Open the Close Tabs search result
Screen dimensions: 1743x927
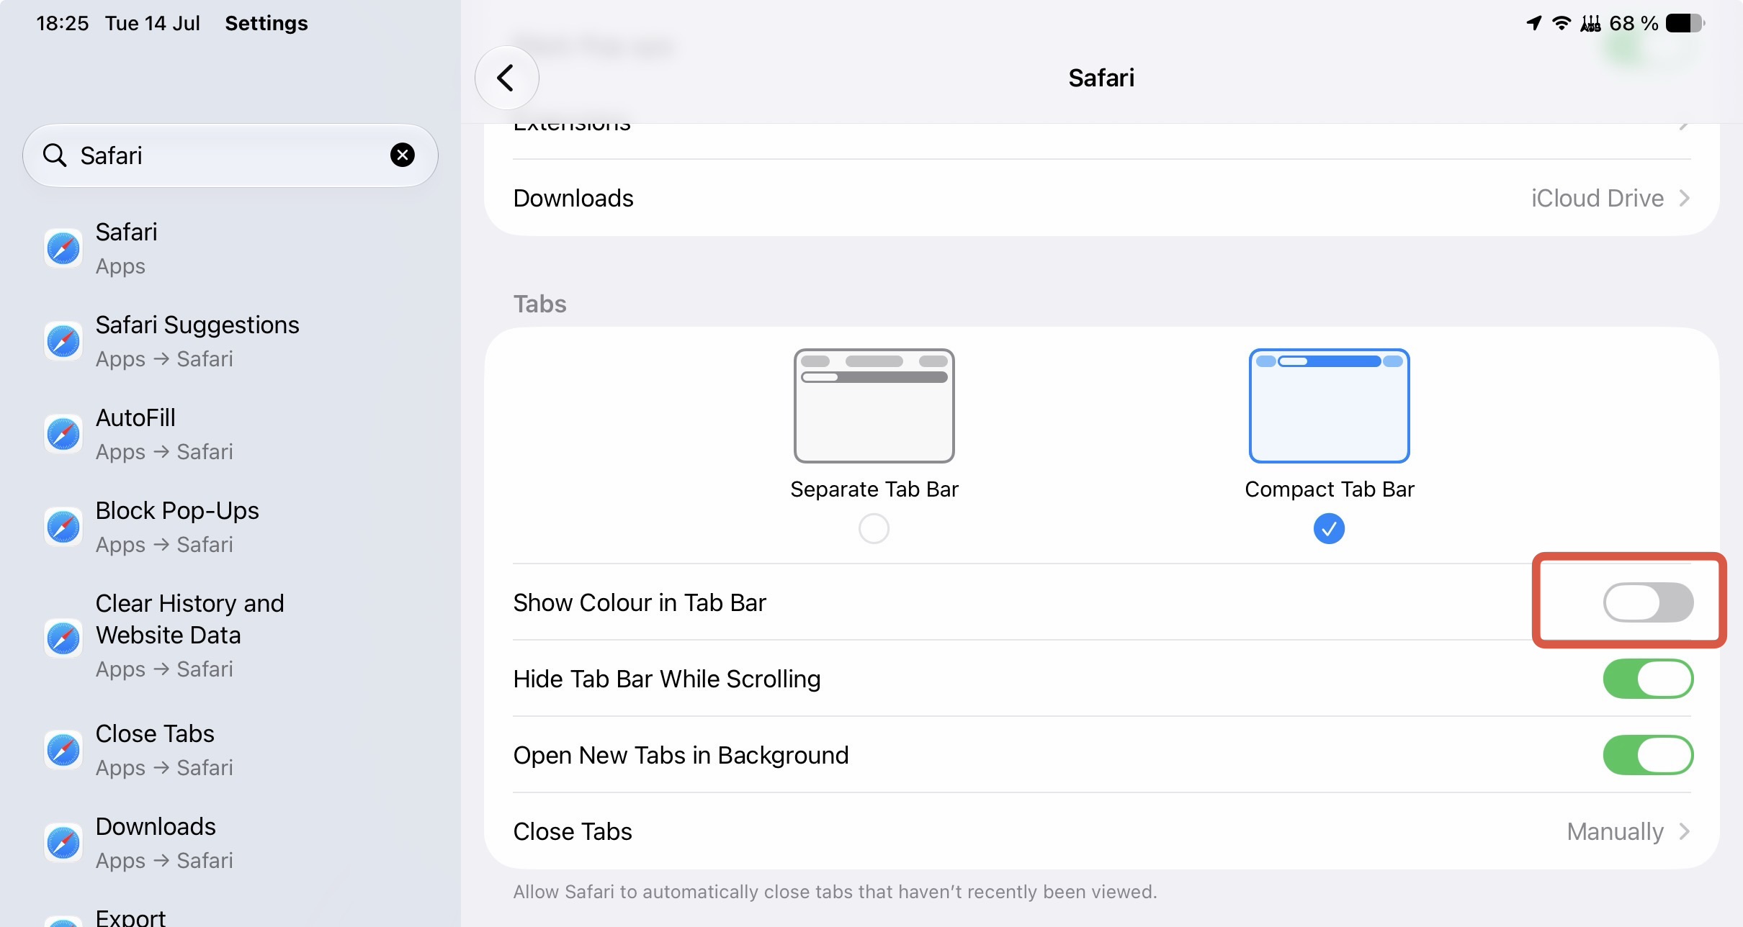pyautogui.click(x=230, y=750)
